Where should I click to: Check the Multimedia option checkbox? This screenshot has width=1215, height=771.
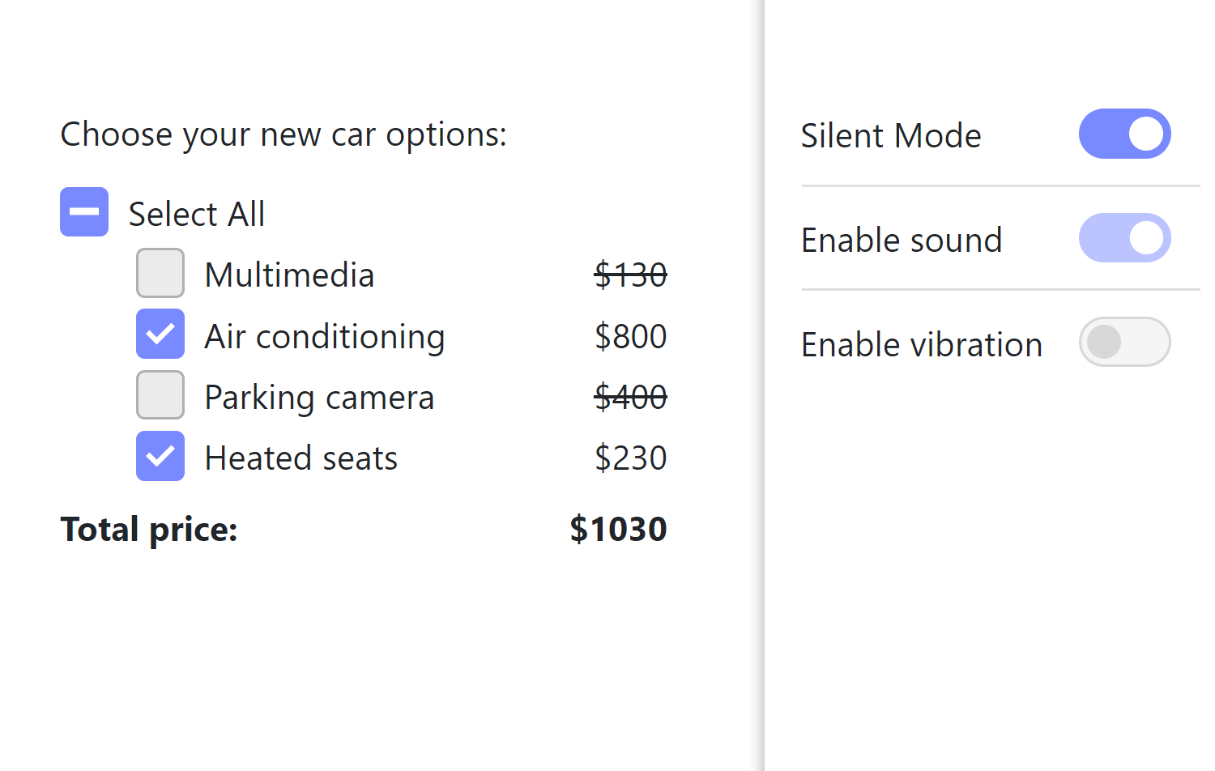pyautogui.click(x=160, y=274)
